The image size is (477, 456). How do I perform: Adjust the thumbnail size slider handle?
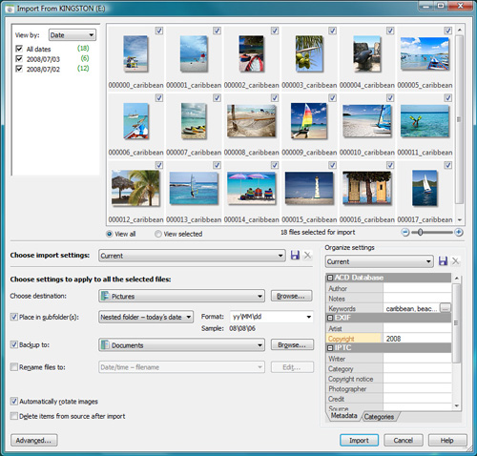click(x=420, y=233)
